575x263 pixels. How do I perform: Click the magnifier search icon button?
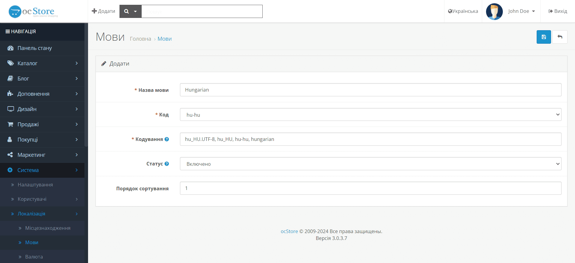click(x=126, y=11)
